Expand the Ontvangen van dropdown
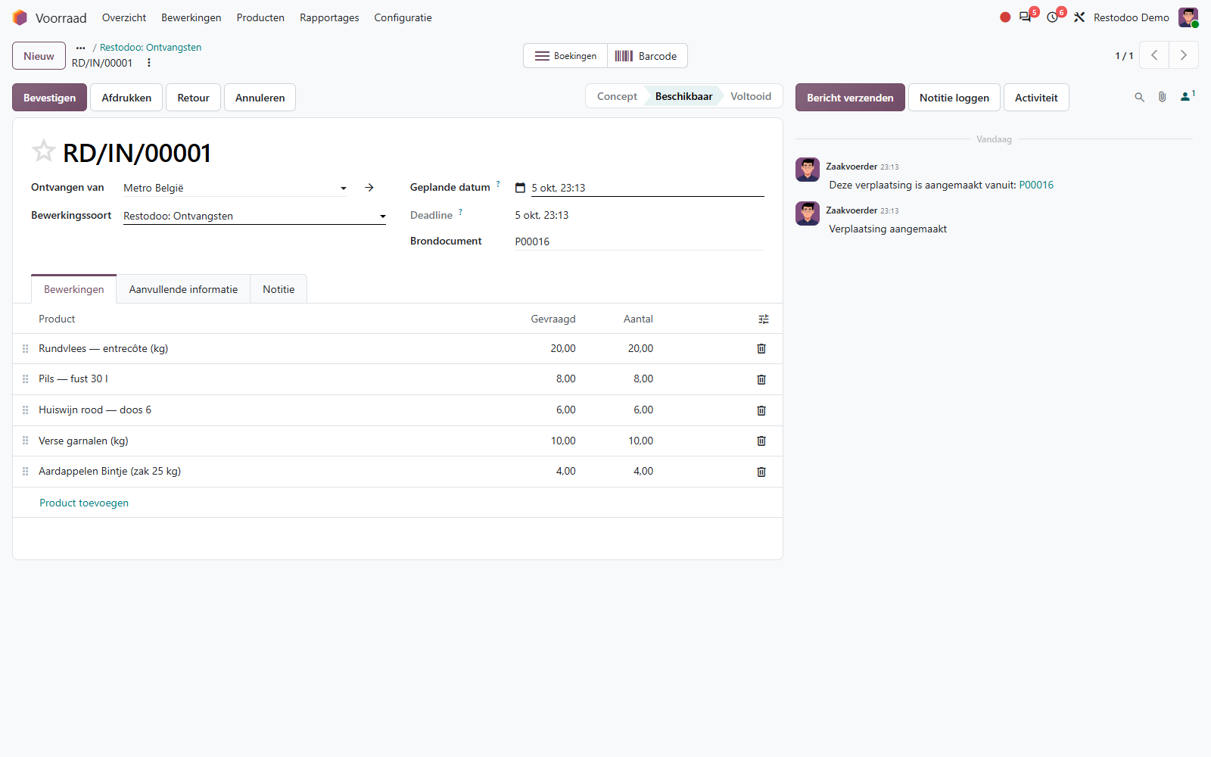The height and width of the screenshot is (757, 1211). tap(344, 188)
